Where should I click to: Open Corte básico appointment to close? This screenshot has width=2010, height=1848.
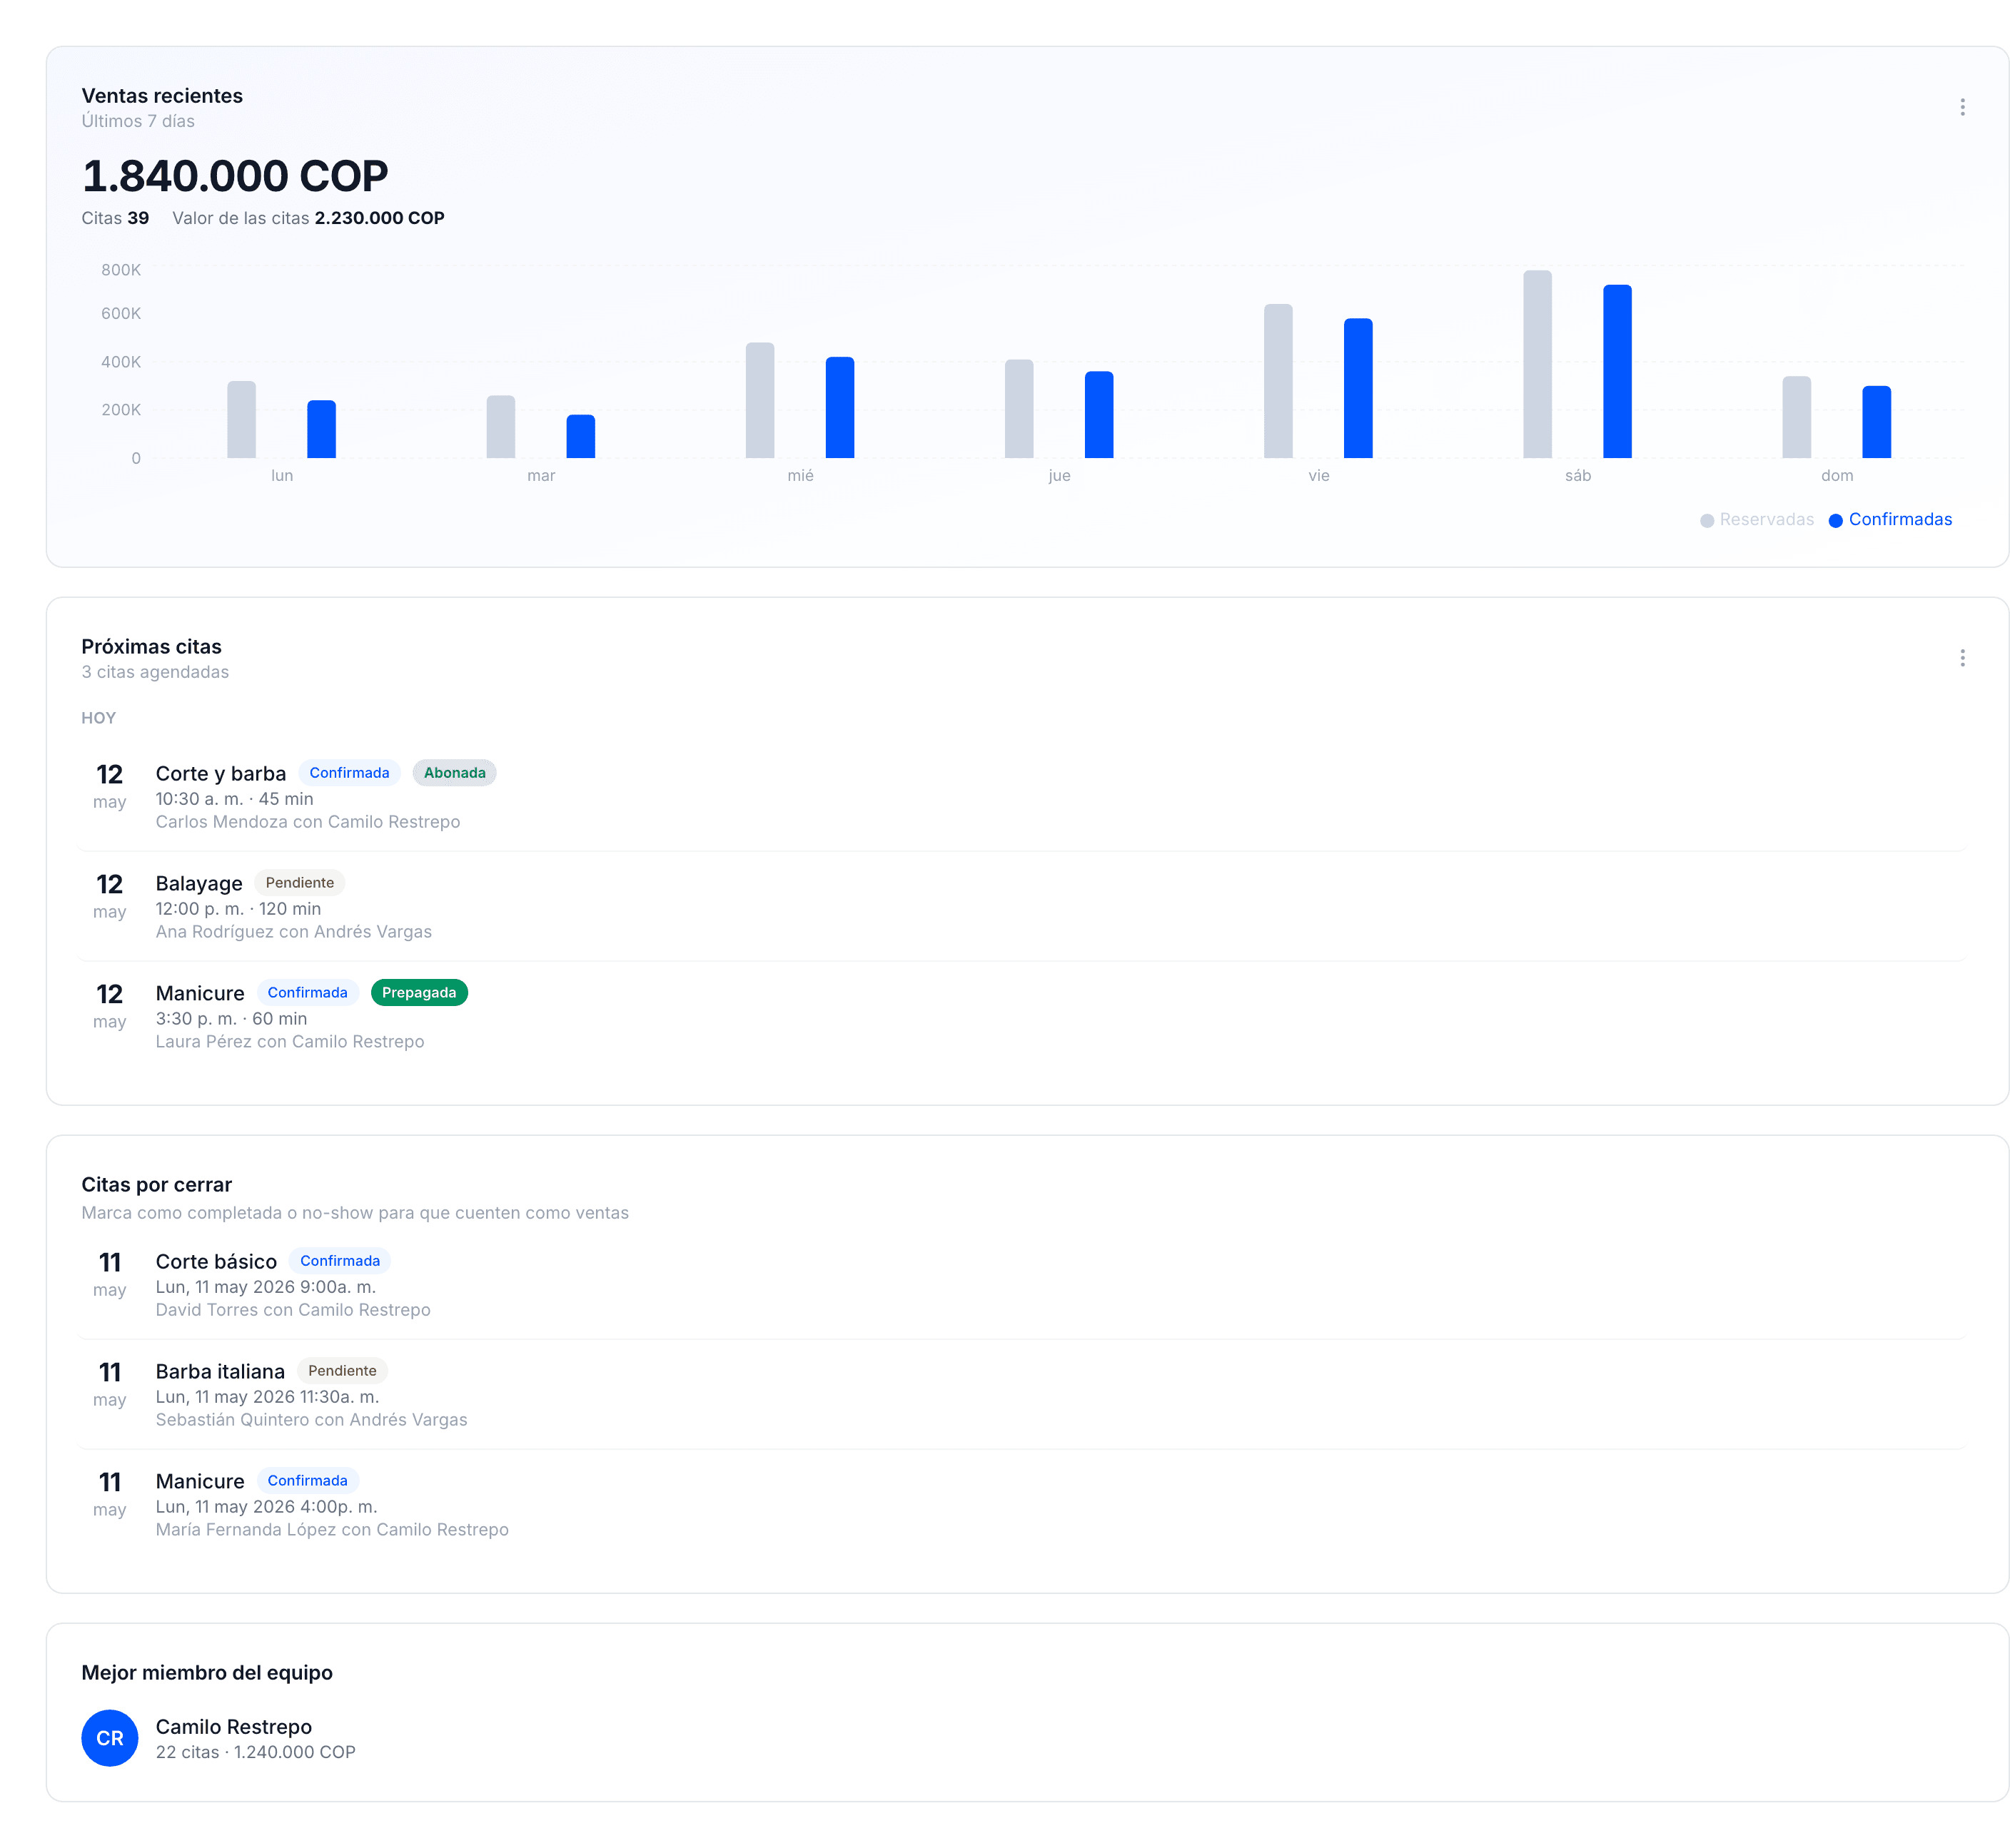point(1021,1285)
